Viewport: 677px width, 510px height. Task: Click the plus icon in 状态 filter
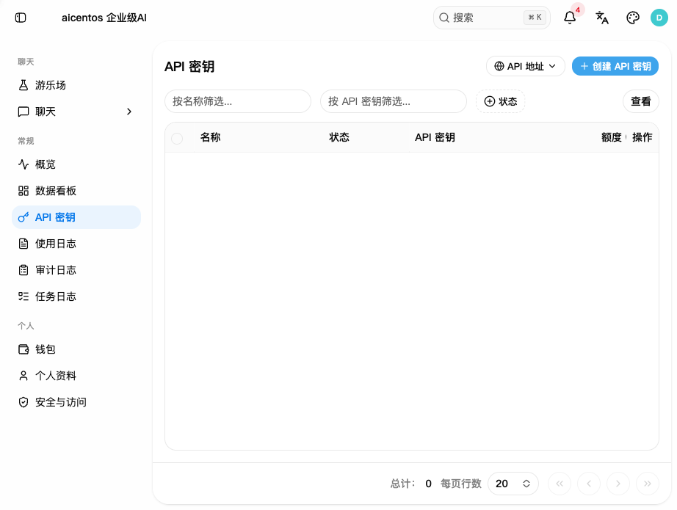(x=490, y=101)
